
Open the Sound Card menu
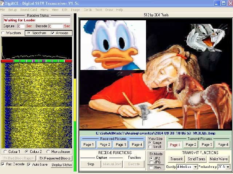(x=28, y=10)
